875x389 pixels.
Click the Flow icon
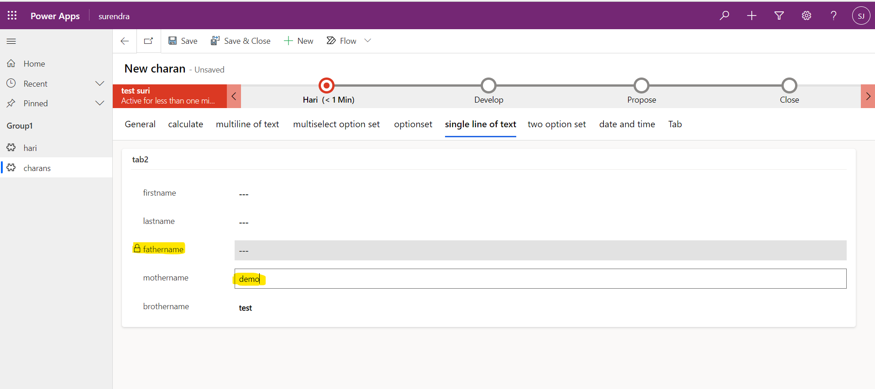[x=331, y=41]
